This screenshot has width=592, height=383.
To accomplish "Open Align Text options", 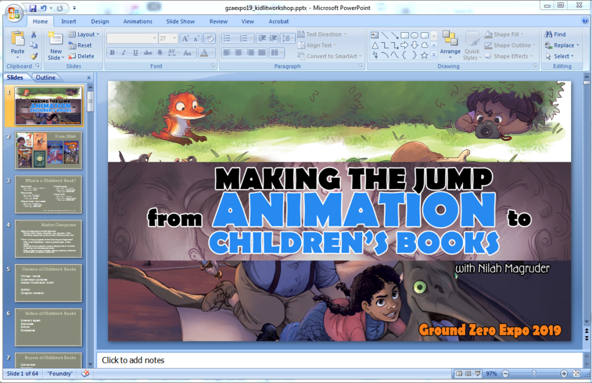I will [317, 45].
